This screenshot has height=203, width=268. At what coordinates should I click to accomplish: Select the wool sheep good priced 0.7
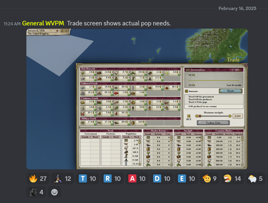point(122,73)
